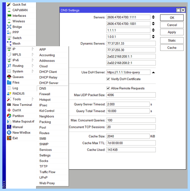Viewport: 190px width, 191px height.
Task: Click the Mesh icon
Action: coord(9,44)
